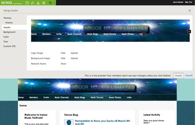The width and height of the screenshot is (195, 125).
Task: Open Music Forums in live site navigation
Action: 97,97
